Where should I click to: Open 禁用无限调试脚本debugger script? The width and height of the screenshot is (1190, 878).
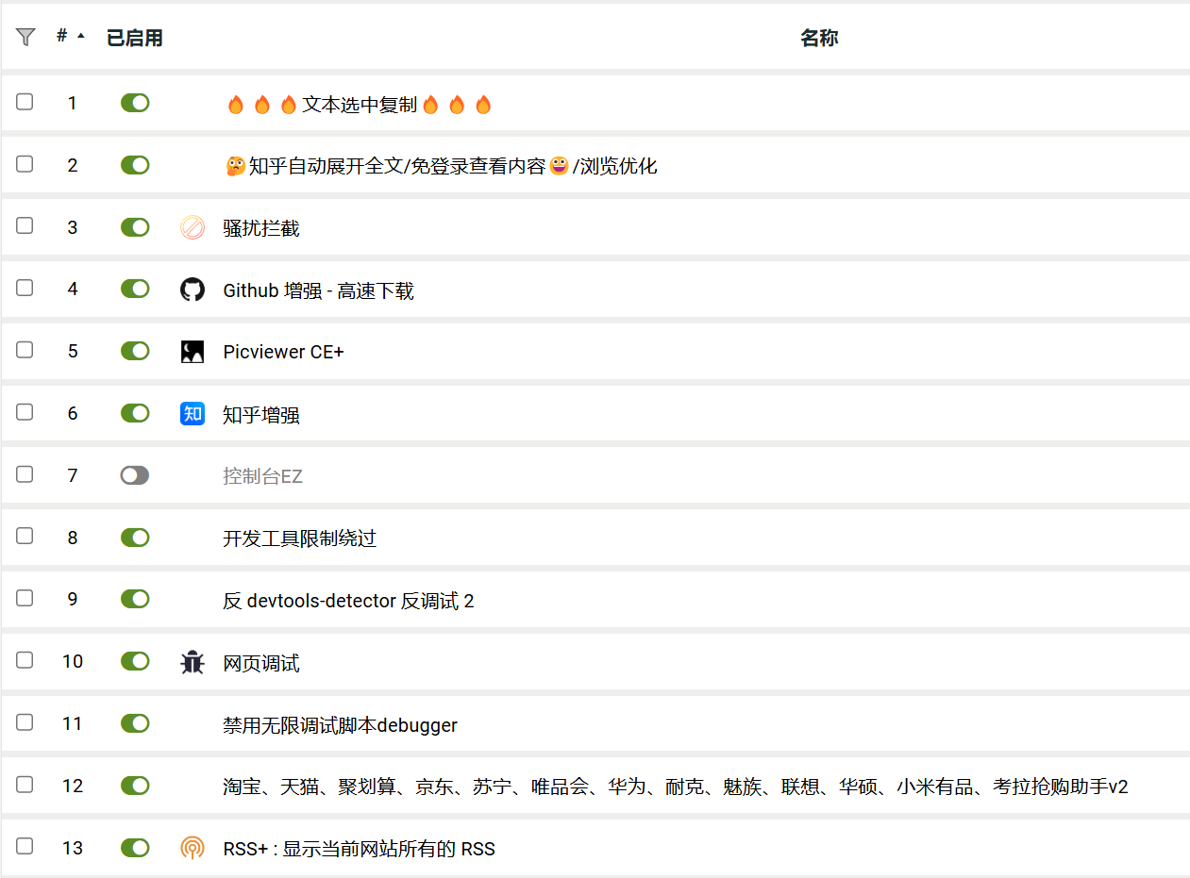[341, 725]
